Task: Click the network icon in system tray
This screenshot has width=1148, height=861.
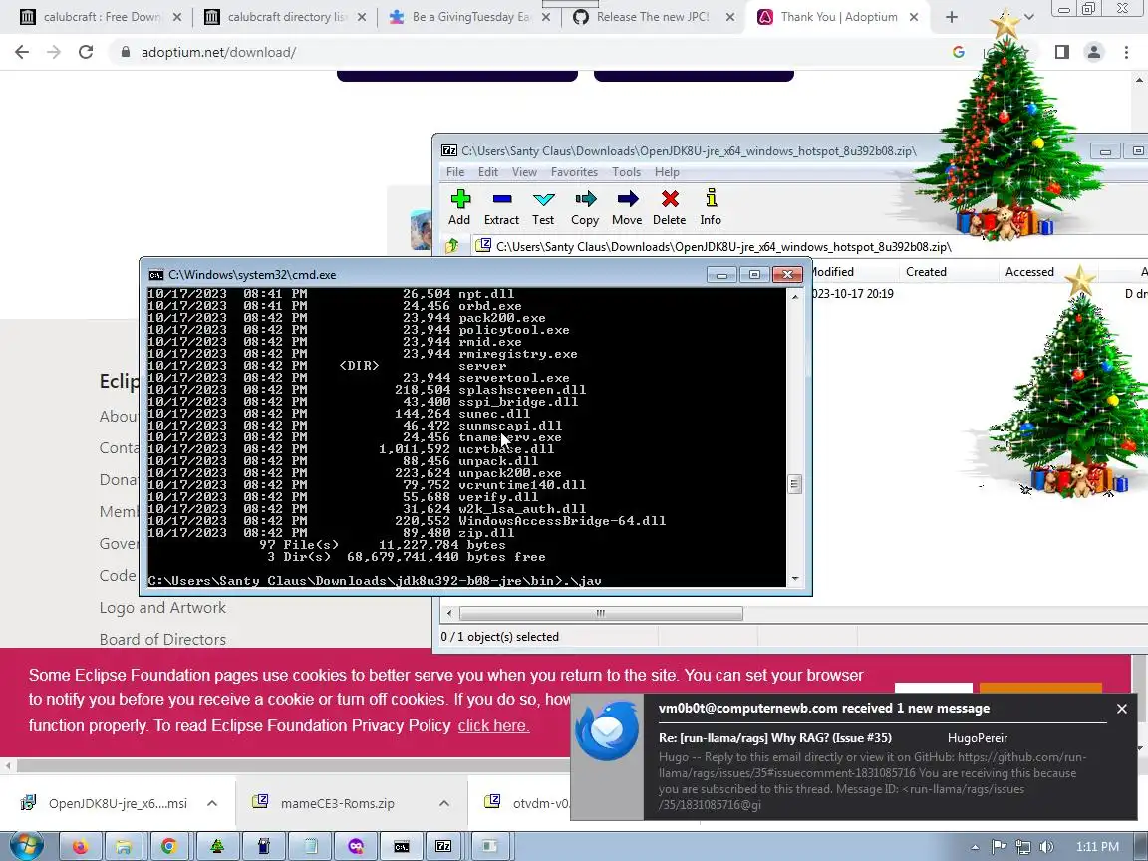Action: (1022, 846)
